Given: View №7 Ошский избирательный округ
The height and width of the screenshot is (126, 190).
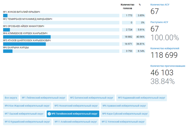Looking at the screenshot, I should pyautogui.click(x=24, y=114).
